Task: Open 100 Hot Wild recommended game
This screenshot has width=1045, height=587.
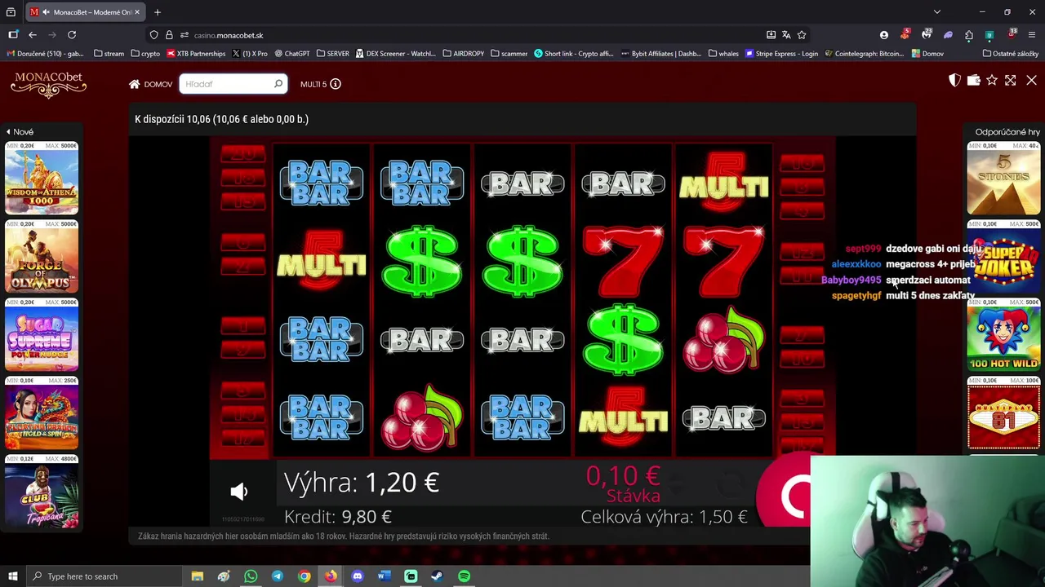Action: pos(1003,335)
